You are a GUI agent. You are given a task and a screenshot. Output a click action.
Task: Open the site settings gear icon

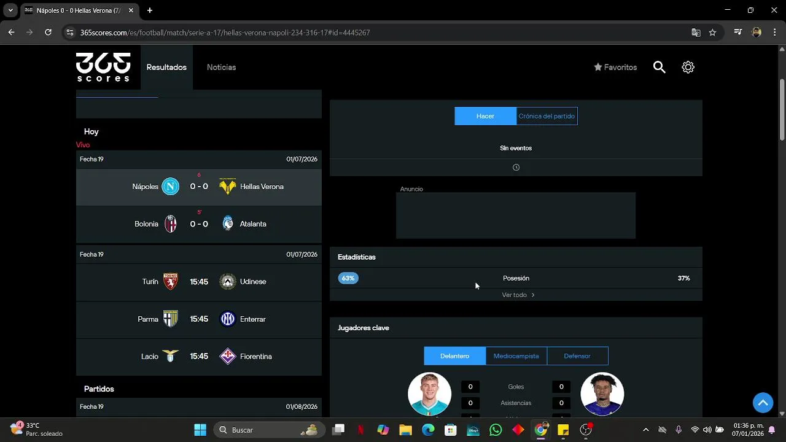pyautogui.click(x=688, y=68)
